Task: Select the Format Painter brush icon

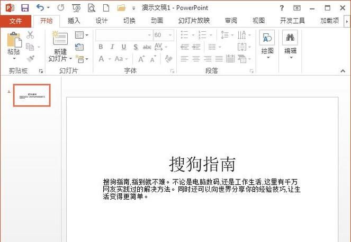Action: (31, 58)
